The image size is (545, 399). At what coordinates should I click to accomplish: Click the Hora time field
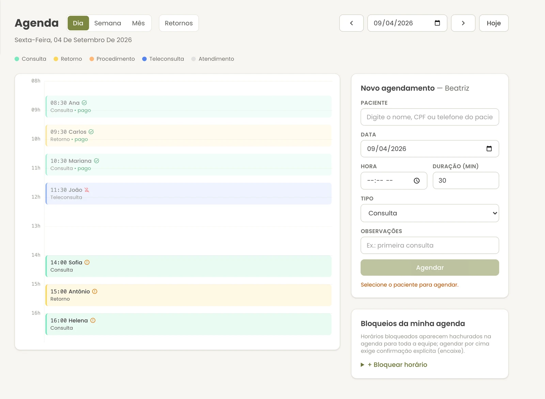tap(394, 181)
